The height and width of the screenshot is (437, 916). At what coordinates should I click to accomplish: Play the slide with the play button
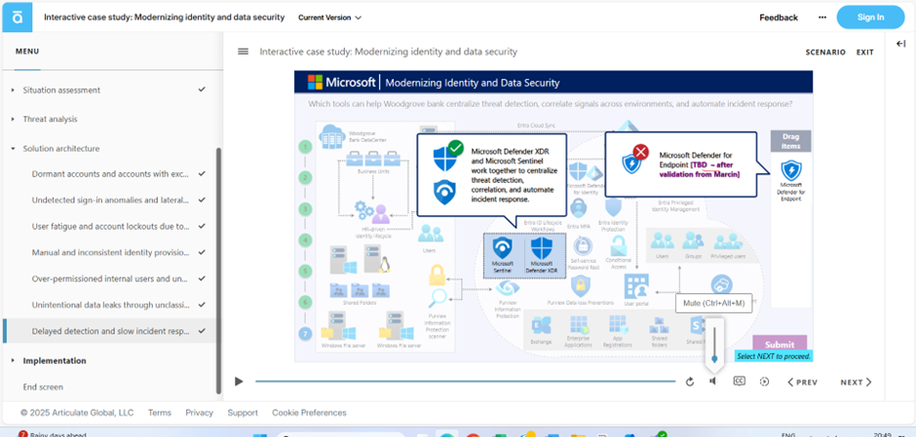tap(239, 382)
